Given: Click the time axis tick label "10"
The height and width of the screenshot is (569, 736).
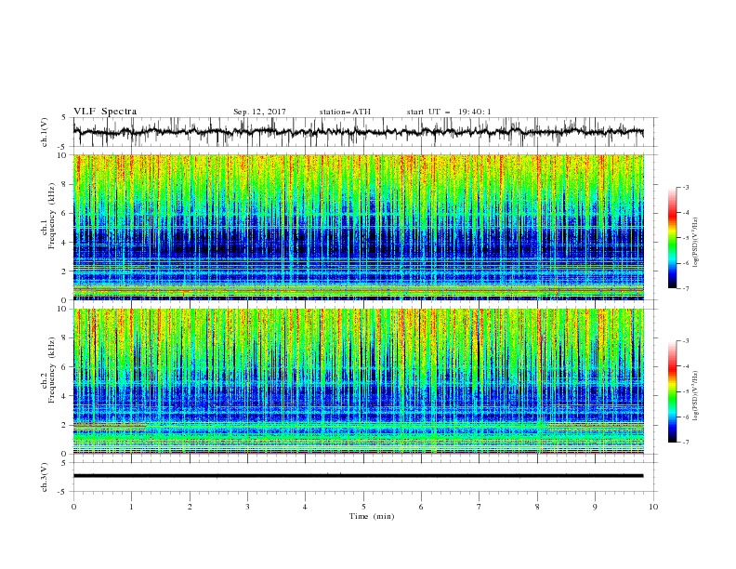Looking at the screenshot, I should coord(653,507).
